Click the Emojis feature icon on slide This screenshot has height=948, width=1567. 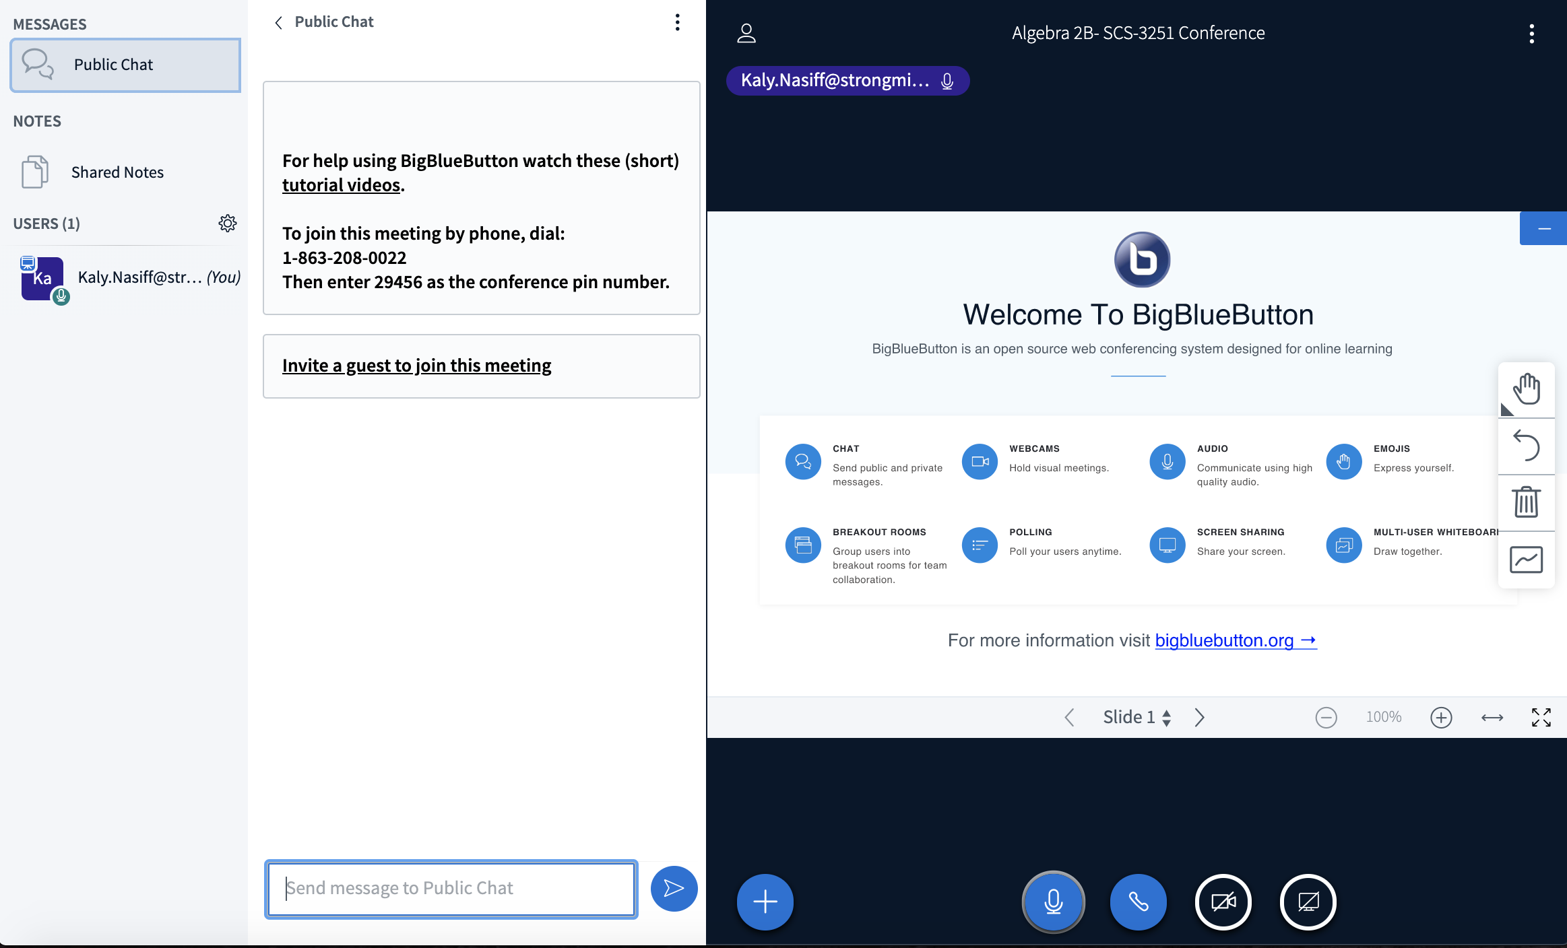coord(1344,462)
